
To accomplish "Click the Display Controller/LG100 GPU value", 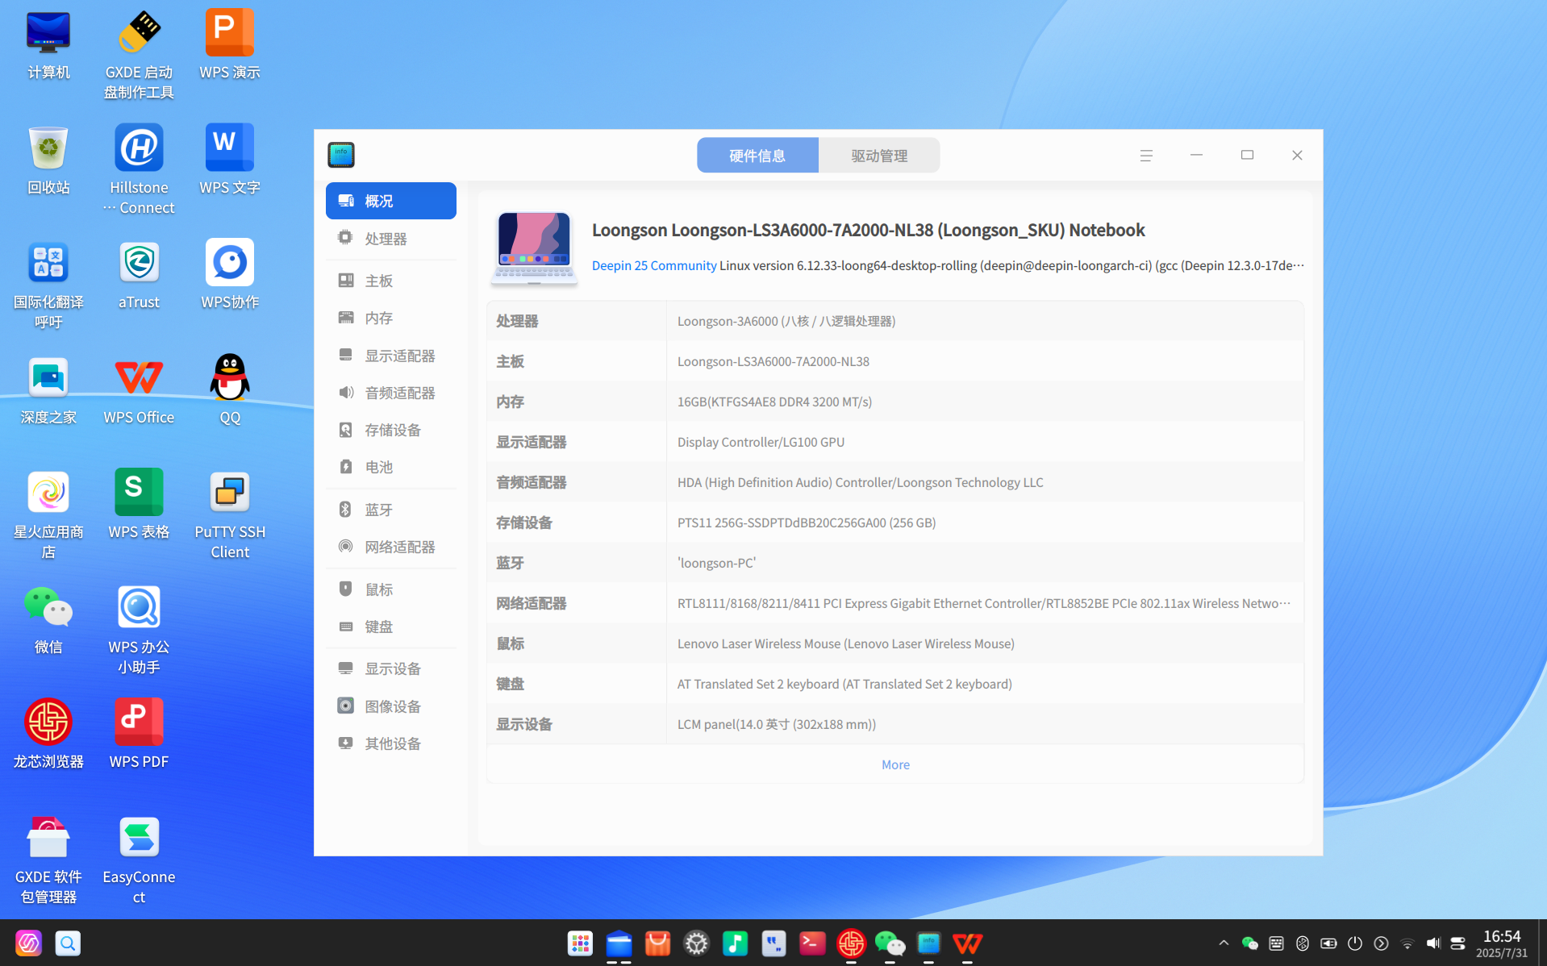I will point(761,442).
